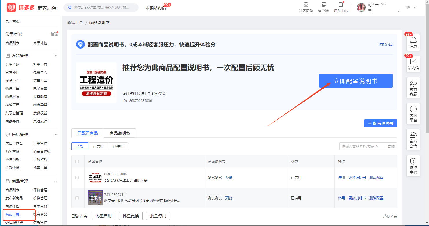This screenshot has width=429, height=226.
Task: Open 商品素材 in the sidebar
Action: (40, 206)
